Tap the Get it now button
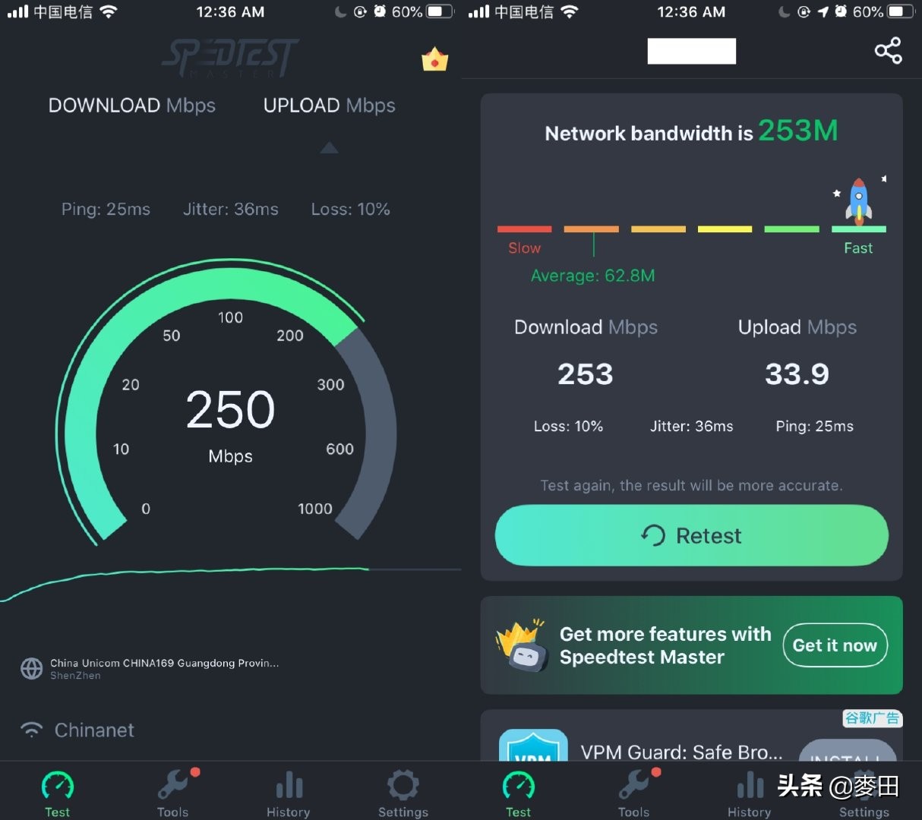 coord(835,645)
